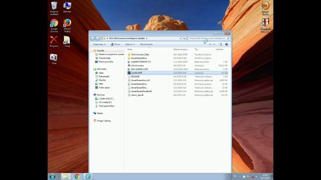Select the orange swirl icon on the desktop
The image size is (321, 180).
[x=265, y=8]
